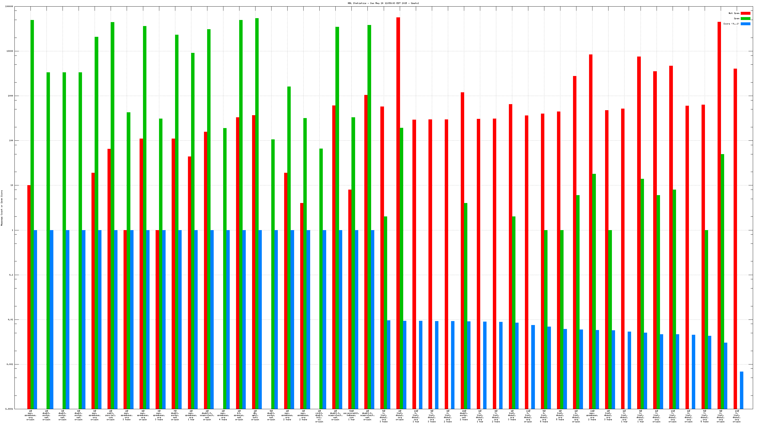Click the blue Score (0..1) legend swatch
This screenshot has height=426, width=757.
tap(745, 24)
